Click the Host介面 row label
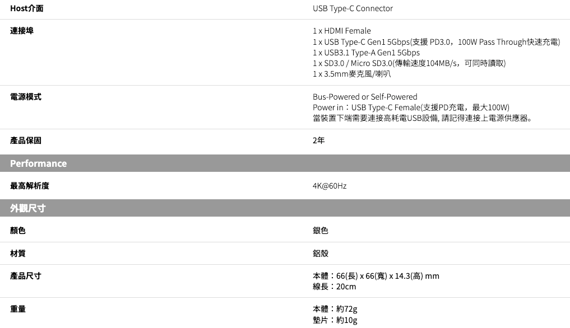 (26, 8)
